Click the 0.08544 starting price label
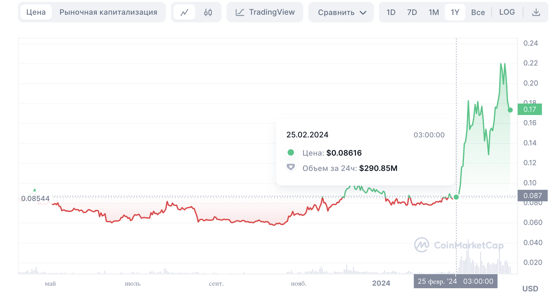 coord(35,198)
